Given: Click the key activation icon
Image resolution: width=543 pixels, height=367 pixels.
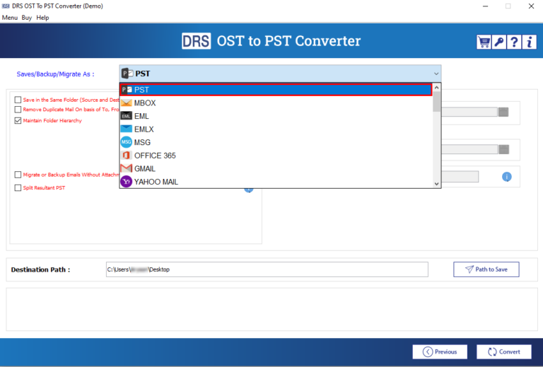Looking at the screenshot, I should tap(499, 42).
